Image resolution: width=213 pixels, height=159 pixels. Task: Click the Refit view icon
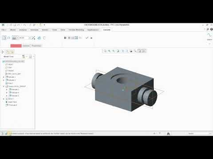click(105, 51)
